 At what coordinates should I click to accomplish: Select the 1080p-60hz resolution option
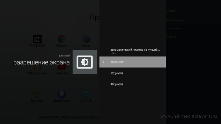coord(133,62)
